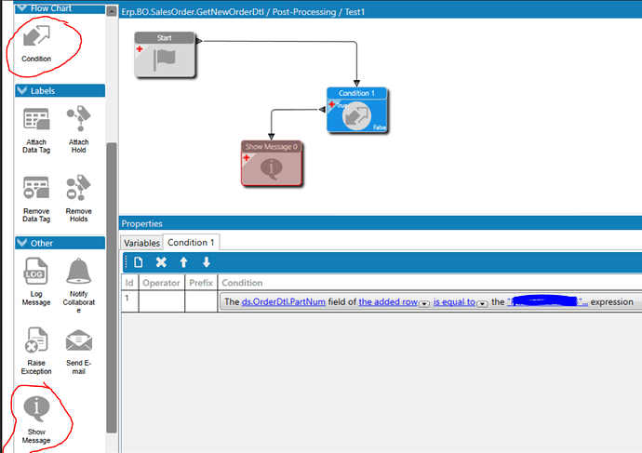642x453 pixels.
Task: Click the red plus on Start node
Action: [x=140, y=48]
